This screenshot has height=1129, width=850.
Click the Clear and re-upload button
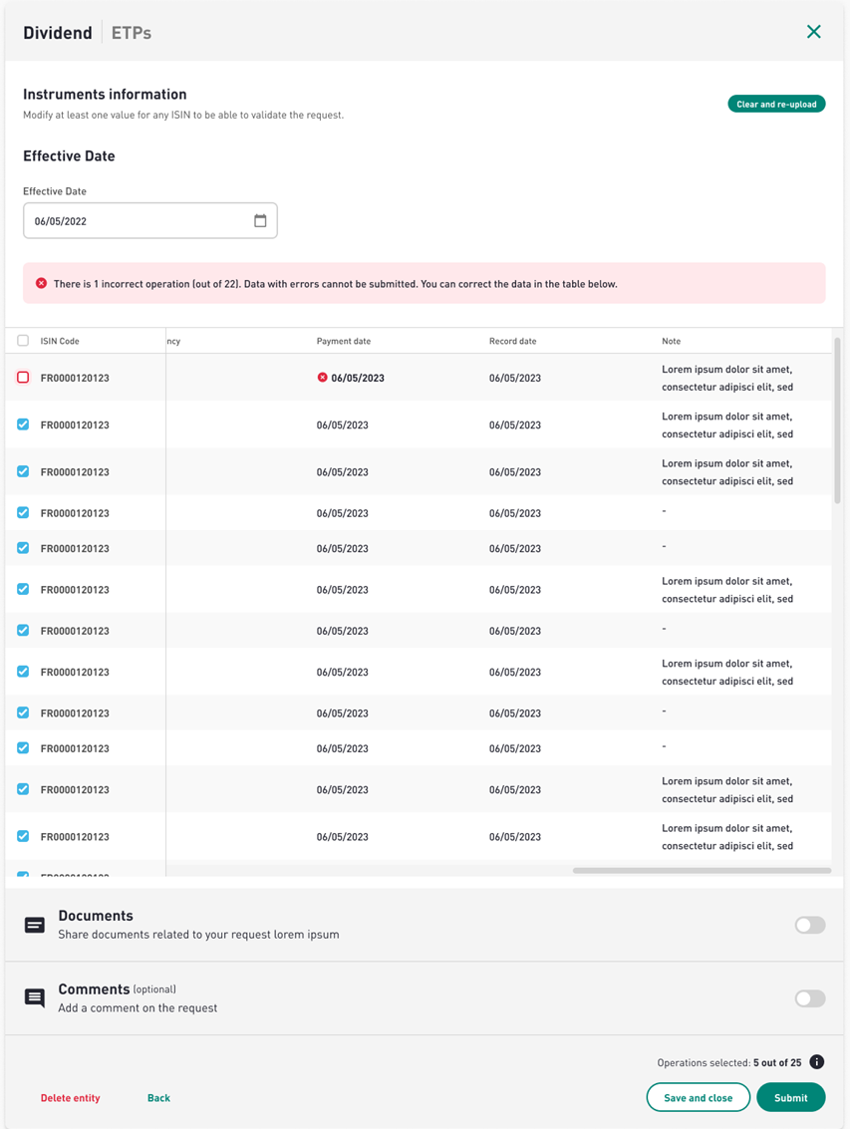click(x=776, y=104)
